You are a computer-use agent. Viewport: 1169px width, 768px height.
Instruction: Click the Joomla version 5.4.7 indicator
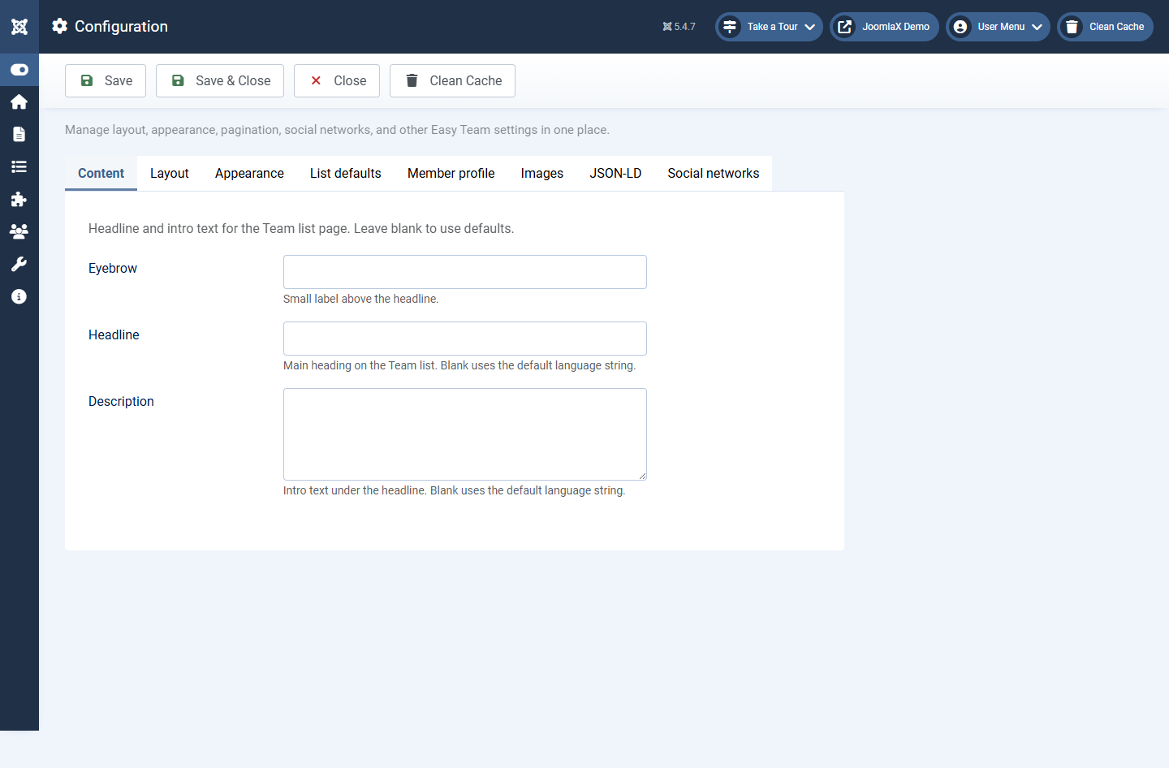point(679,27)
